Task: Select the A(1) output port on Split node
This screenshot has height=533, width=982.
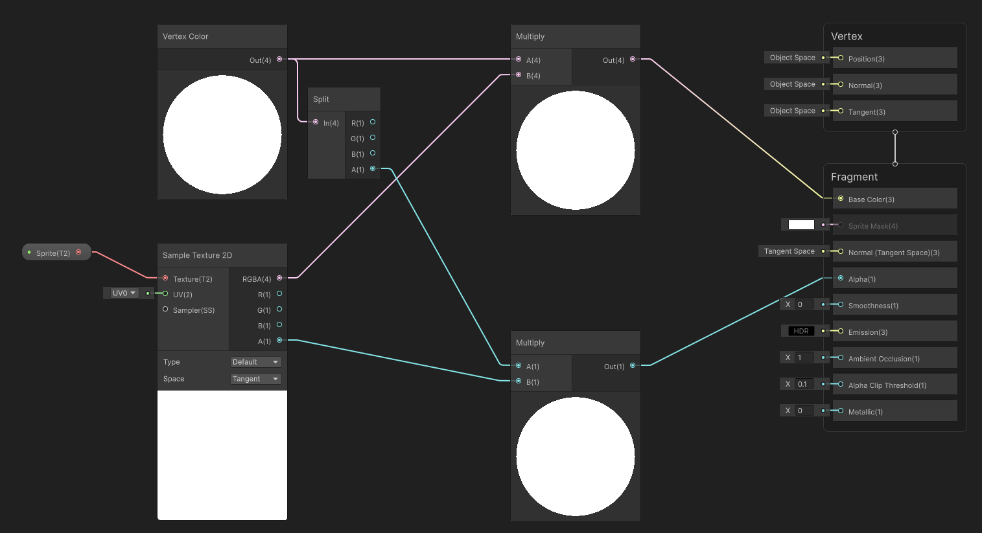Action: click(373, 169)
